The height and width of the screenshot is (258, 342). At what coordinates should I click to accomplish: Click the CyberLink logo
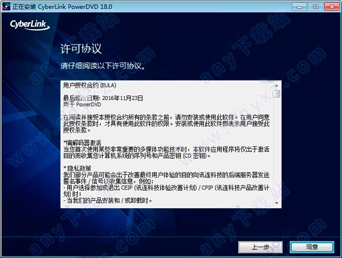tap(30, 25)
